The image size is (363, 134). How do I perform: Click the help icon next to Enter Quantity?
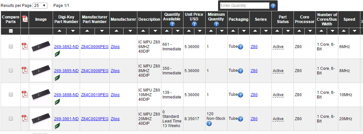click(x=273, y=6)
